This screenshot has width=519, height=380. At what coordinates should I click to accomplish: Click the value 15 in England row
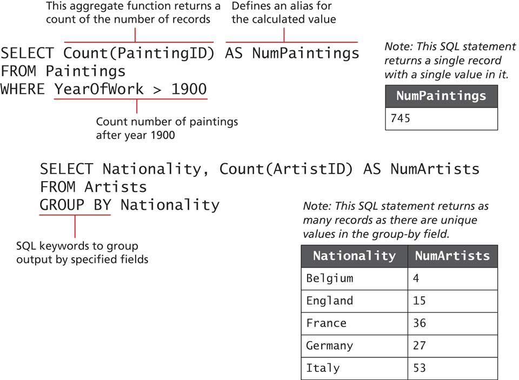coord(420,301)
